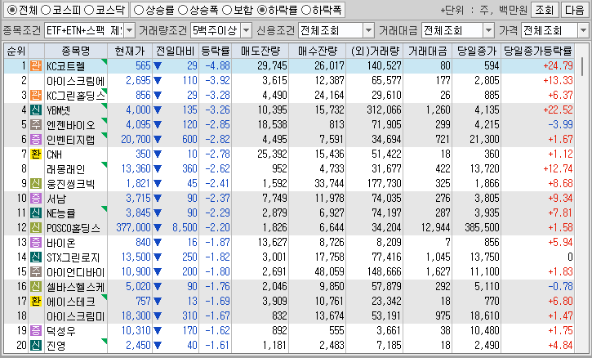Sort by 등락률 column header
The width and height of the screenshot is (592, 358).
[215, 51]
